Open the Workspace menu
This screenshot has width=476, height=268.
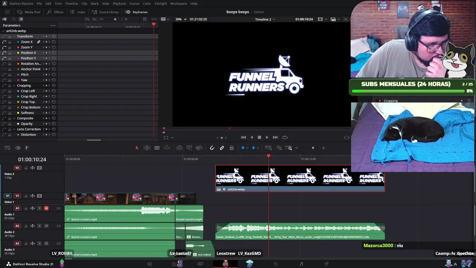tap(178, 4)
